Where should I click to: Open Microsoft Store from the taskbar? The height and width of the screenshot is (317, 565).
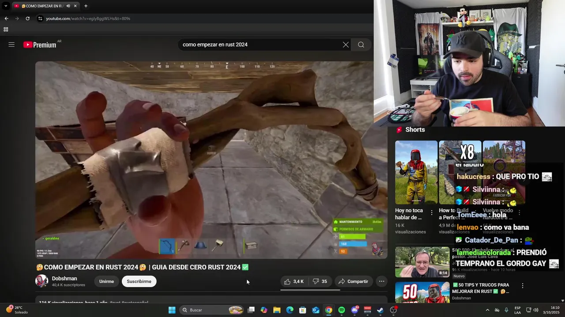[x=303, y=310]
